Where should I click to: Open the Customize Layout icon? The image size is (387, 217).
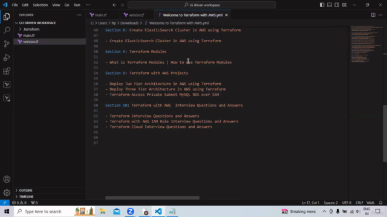tap(344, 5)
